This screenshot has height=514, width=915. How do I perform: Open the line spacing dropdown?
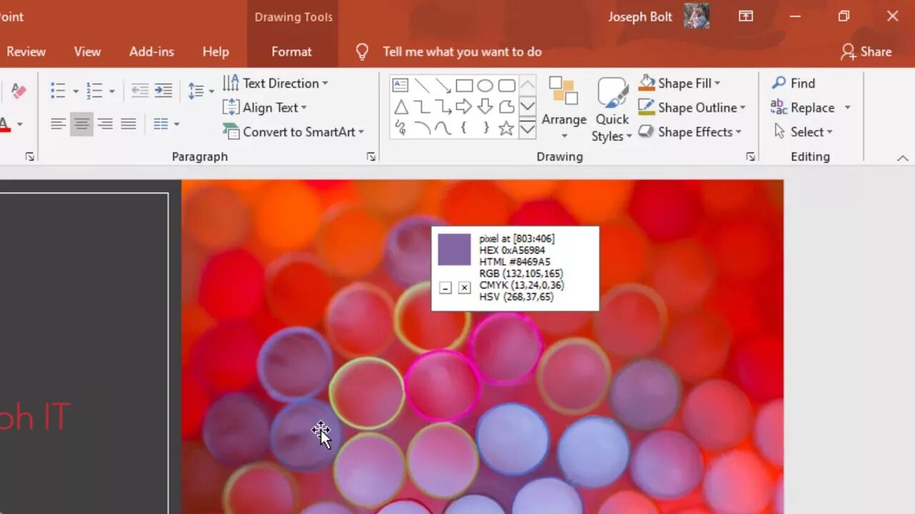click(x=201, y=91)
